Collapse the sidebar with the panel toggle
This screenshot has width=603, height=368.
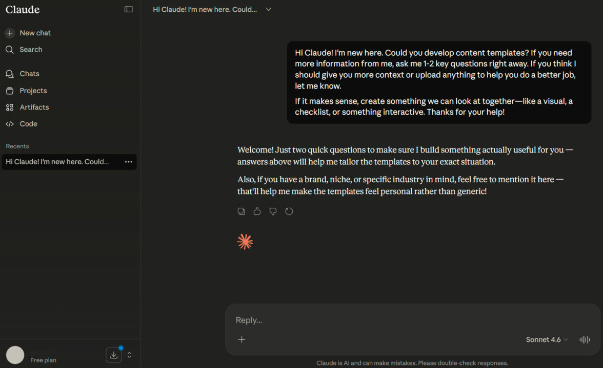click(x=129, y=9)
